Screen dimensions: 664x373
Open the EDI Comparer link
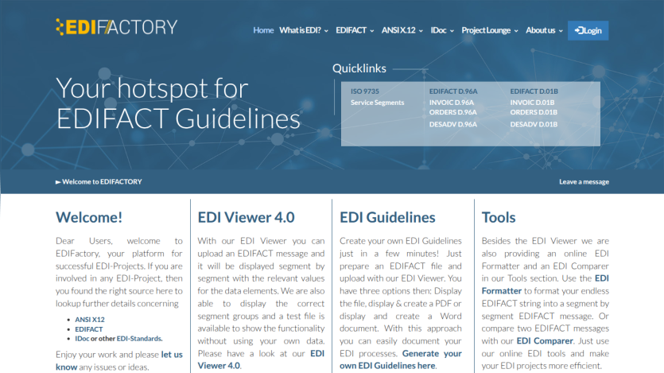[x=545, y=341]
